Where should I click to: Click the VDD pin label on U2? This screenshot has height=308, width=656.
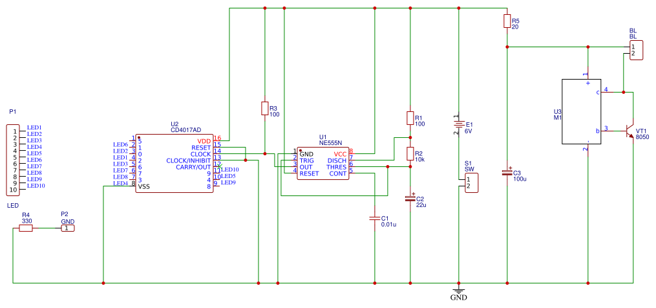[x=204, y=141]
